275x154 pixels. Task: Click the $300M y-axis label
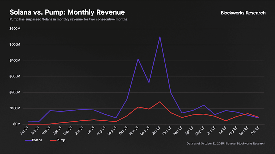coord(15,77)
